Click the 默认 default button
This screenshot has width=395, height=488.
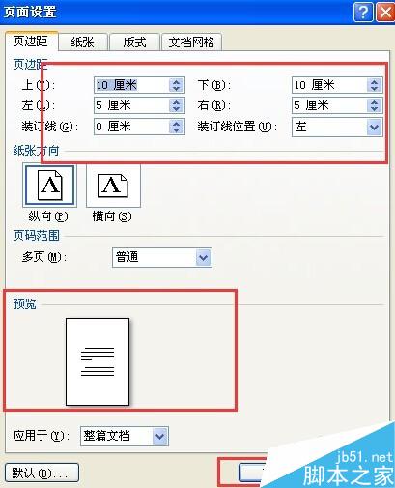42,473
